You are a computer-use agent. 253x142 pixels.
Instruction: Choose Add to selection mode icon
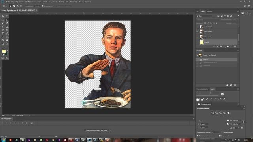tap(14, 6)
